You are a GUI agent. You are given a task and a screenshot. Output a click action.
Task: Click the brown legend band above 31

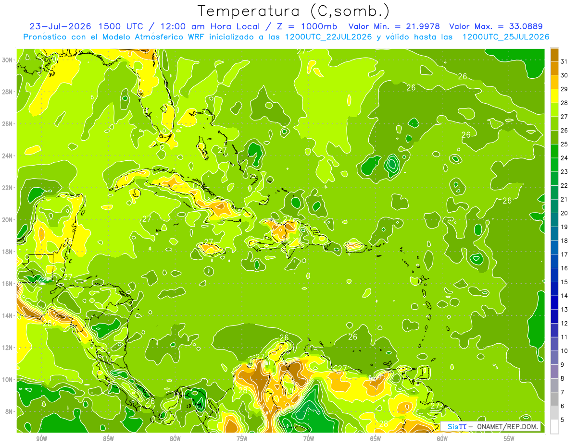(554, 55)
